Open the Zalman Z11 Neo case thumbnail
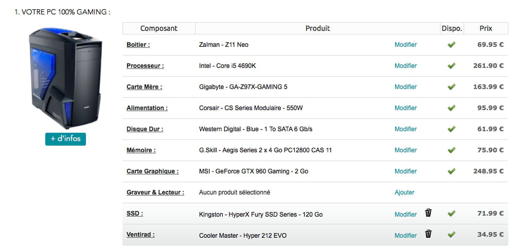The width and height of the screenshot is (512, 247). pyautogui.click(x=65, y=77)
